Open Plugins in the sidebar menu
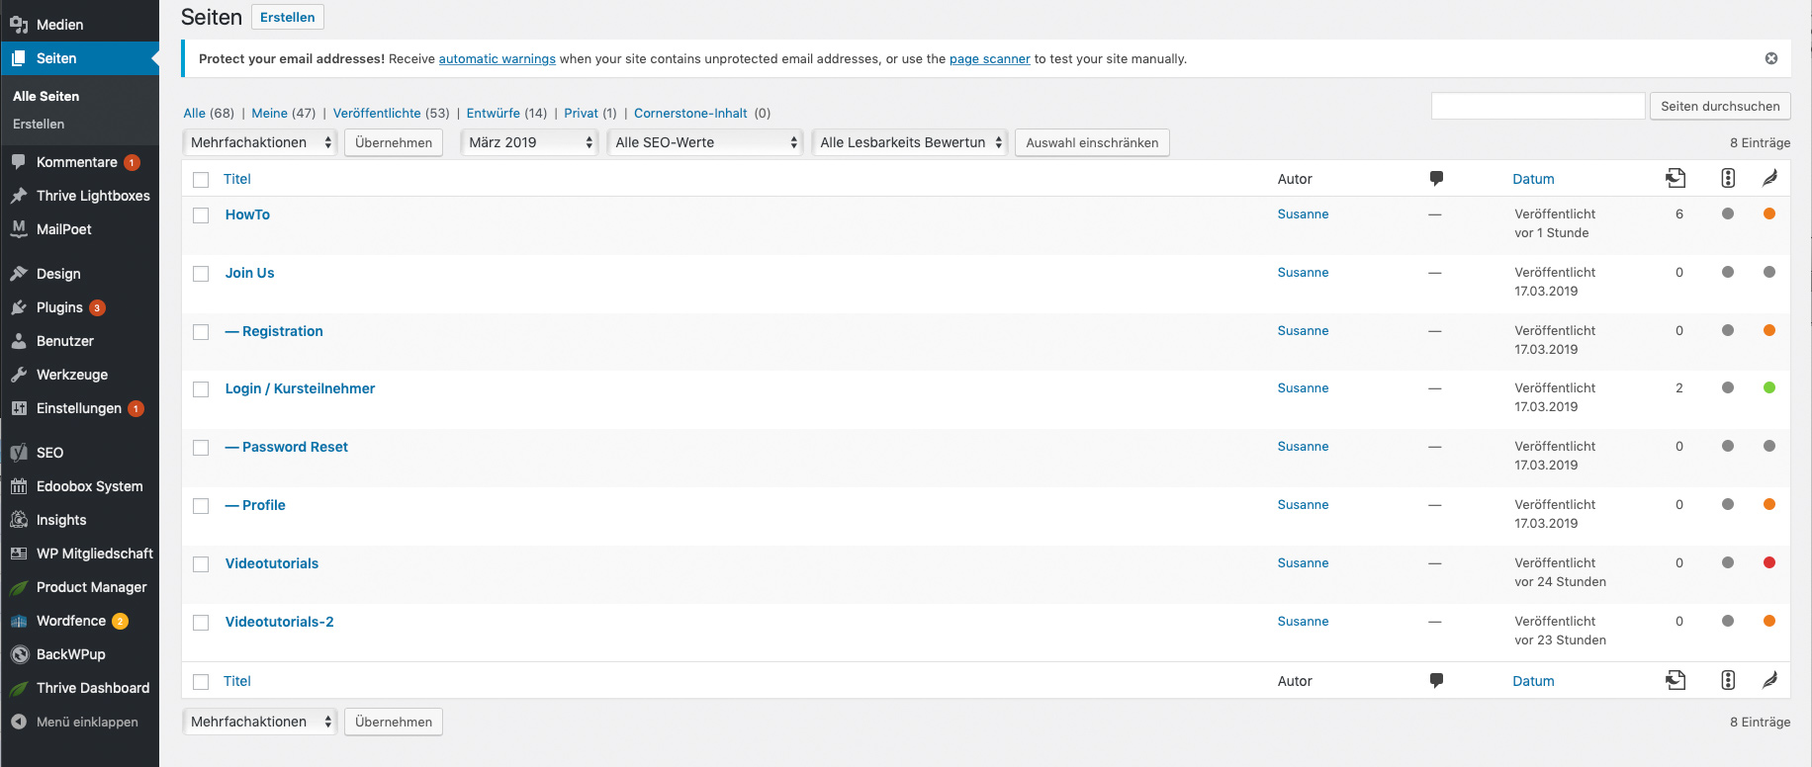 (x=59, y=307)
